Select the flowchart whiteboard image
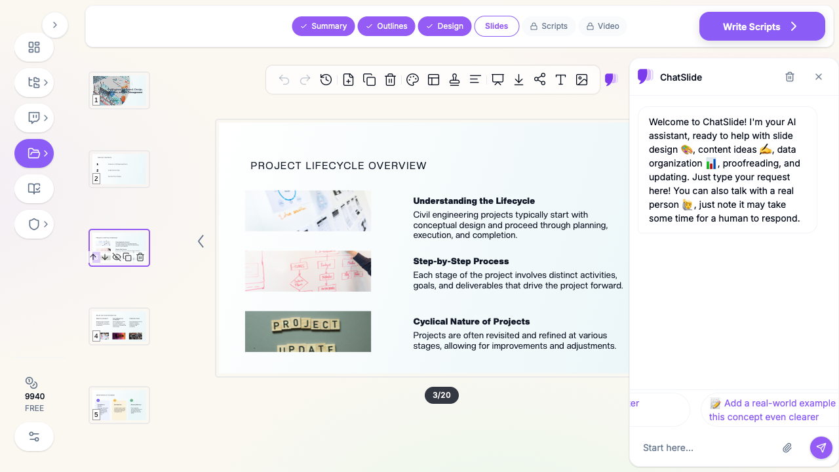 [308, 271]
